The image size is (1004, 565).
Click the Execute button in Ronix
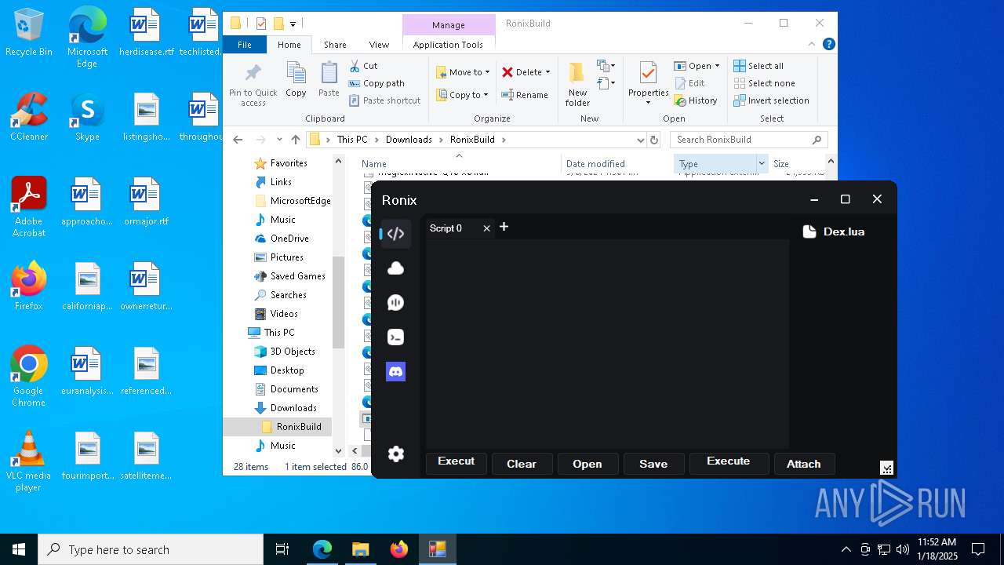[x=729, y=463]
